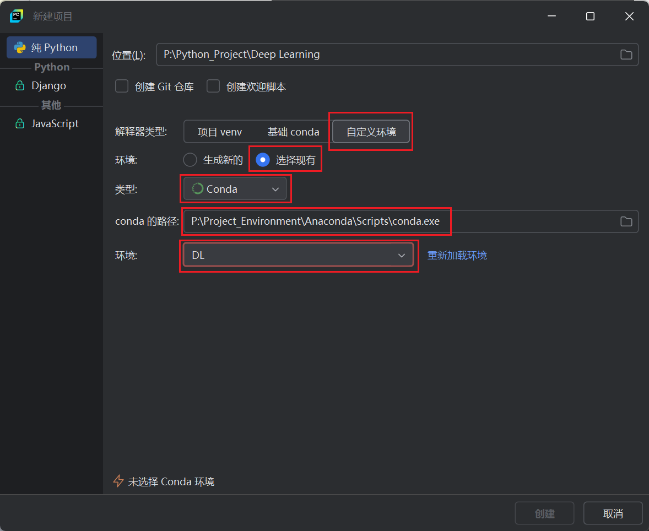Close the 新建项目 dialog window
The width and height of the screenshot is (649, 531).
tap(629, 16)
